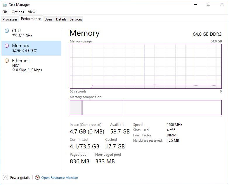
Task: Switch to the Processes tab
Action: 10,19
